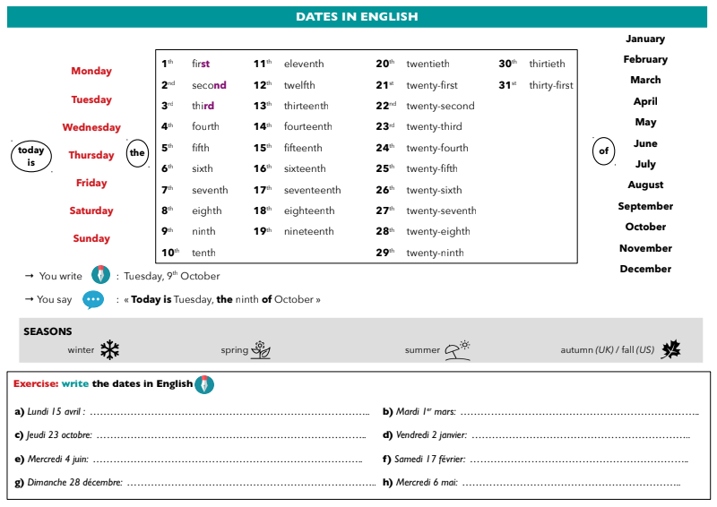
Task: Click the "DATES IN ENGLISH" title banner
Action: (357, 16)
